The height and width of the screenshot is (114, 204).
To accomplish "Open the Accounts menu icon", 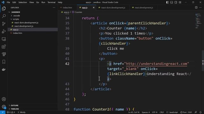I will [x=4, y=99].
